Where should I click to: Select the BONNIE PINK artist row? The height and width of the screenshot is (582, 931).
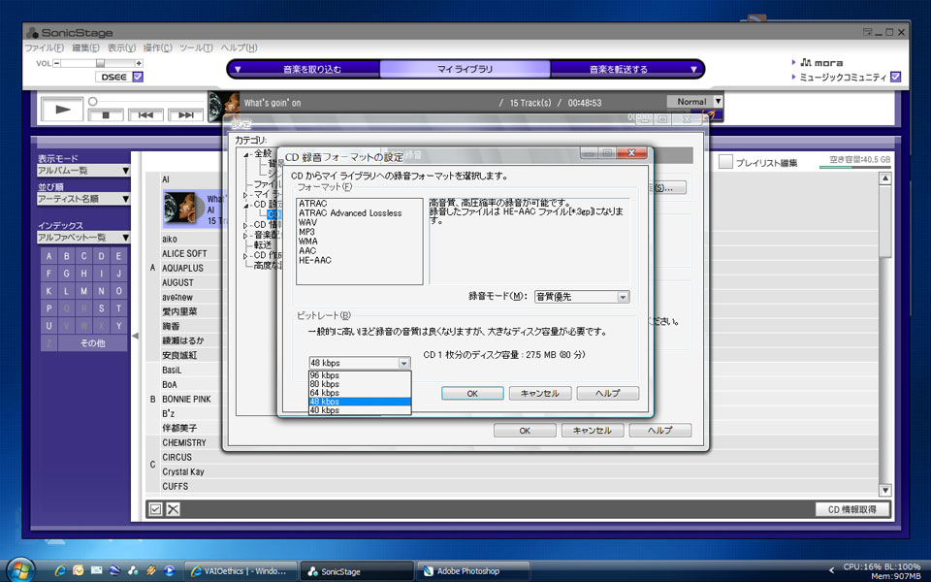[186, 399]
